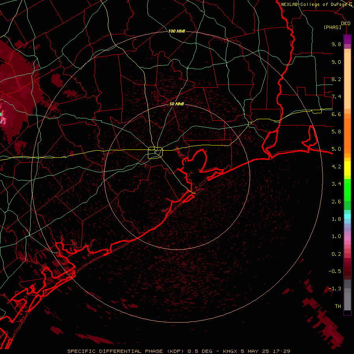Click the -0.5 value on color scale
The width and height of the screenshot is (354, 354).
click(x=335, y=271)
